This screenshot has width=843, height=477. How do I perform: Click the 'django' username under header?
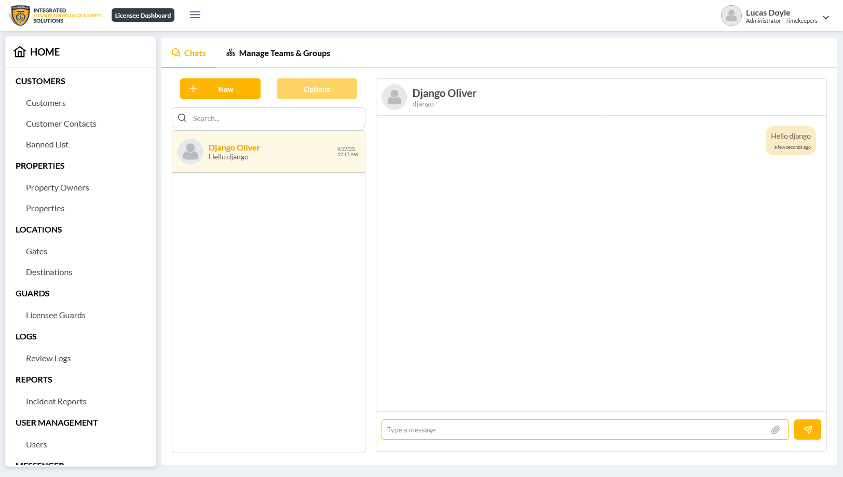tap(423, 104)
